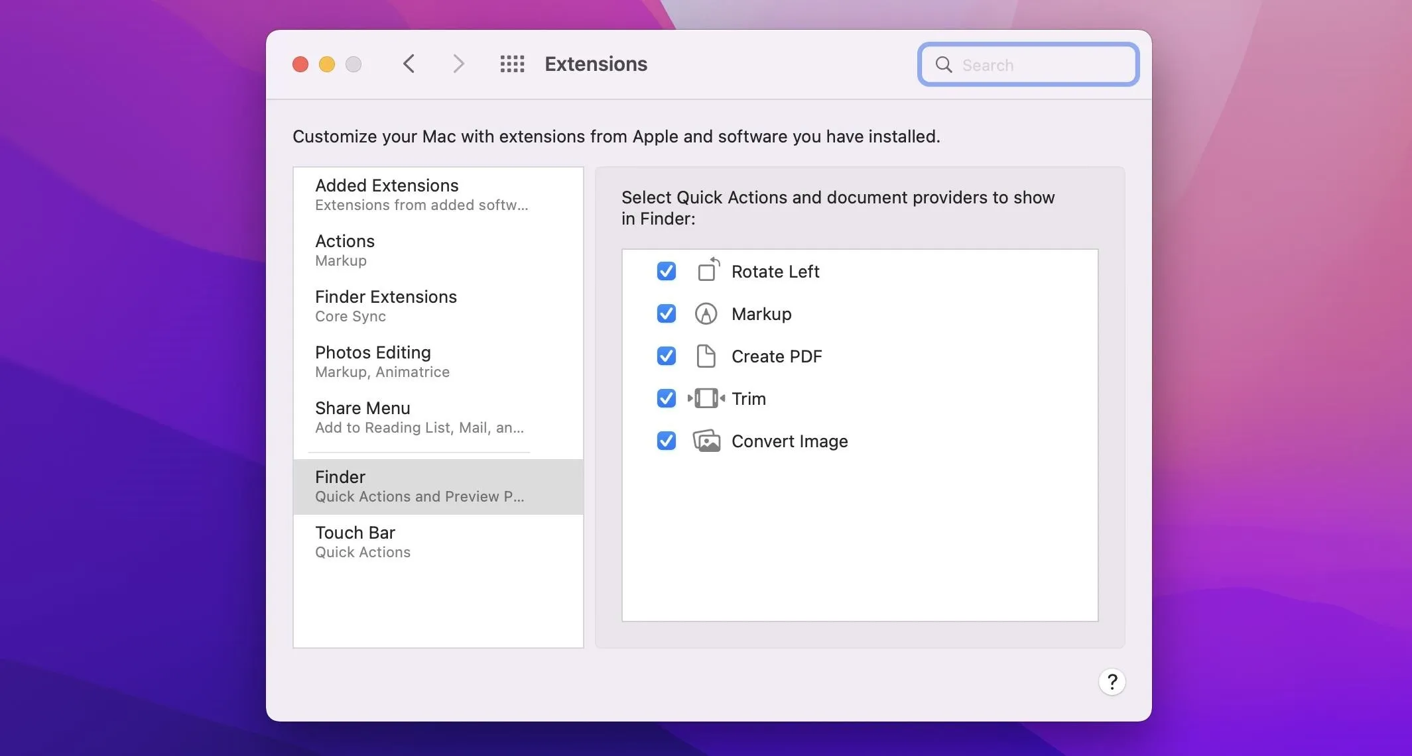The image size is (1412, 756).
Task: Click the Convert Image label
Action: pyautogui.click(x=789, y=441)
